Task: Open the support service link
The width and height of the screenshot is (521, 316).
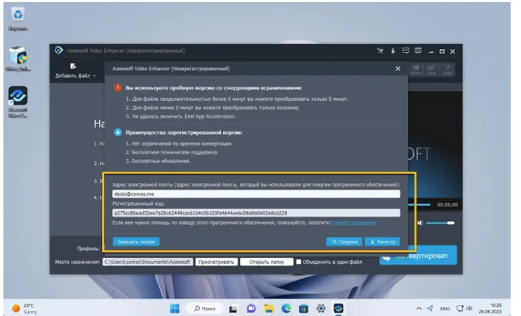Action: 353,223
